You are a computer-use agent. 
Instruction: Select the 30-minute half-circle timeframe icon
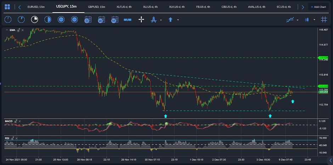click(x=48, y=20)
